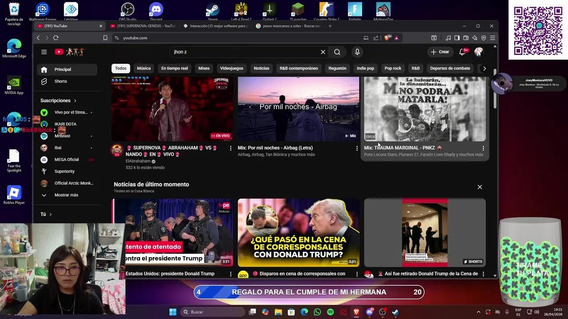Viewport: 568px width, 319px height.
Task: Open Brave Shields lion icon
Action: [x=387, y=38]
